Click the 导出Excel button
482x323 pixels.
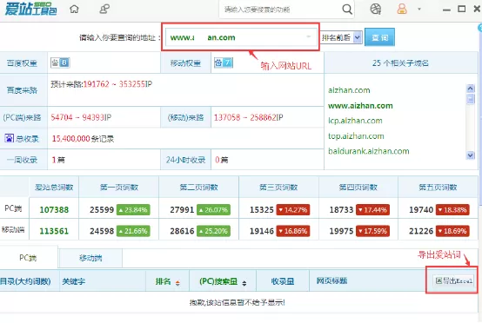point(453,280)
